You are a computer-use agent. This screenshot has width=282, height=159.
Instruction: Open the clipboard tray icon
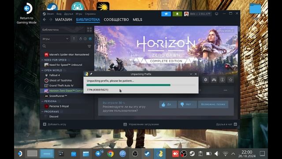200,154
